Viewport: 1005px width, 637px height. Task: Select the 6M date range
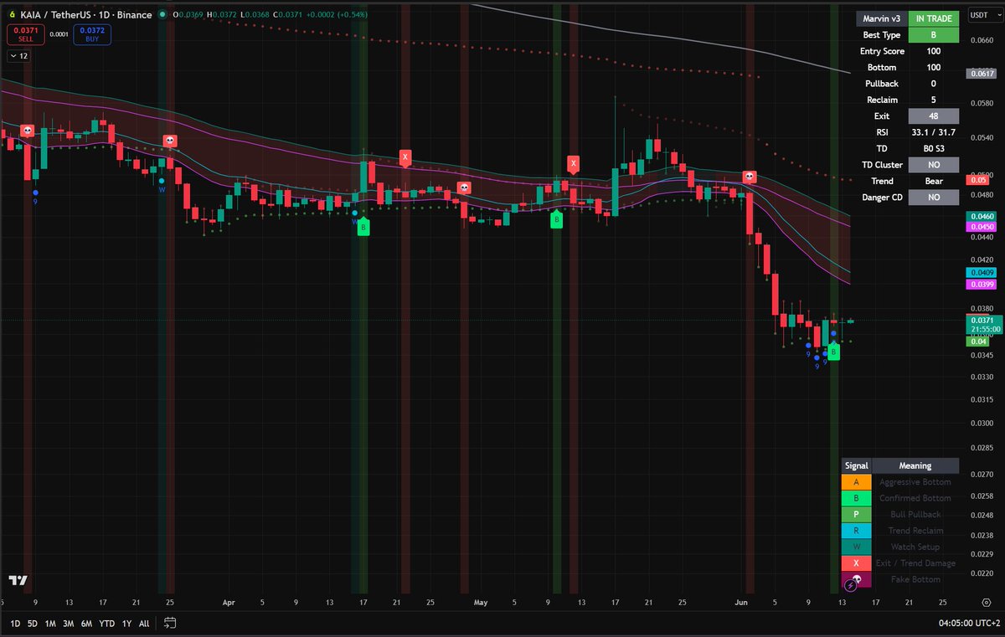click(x=87, y=624)
